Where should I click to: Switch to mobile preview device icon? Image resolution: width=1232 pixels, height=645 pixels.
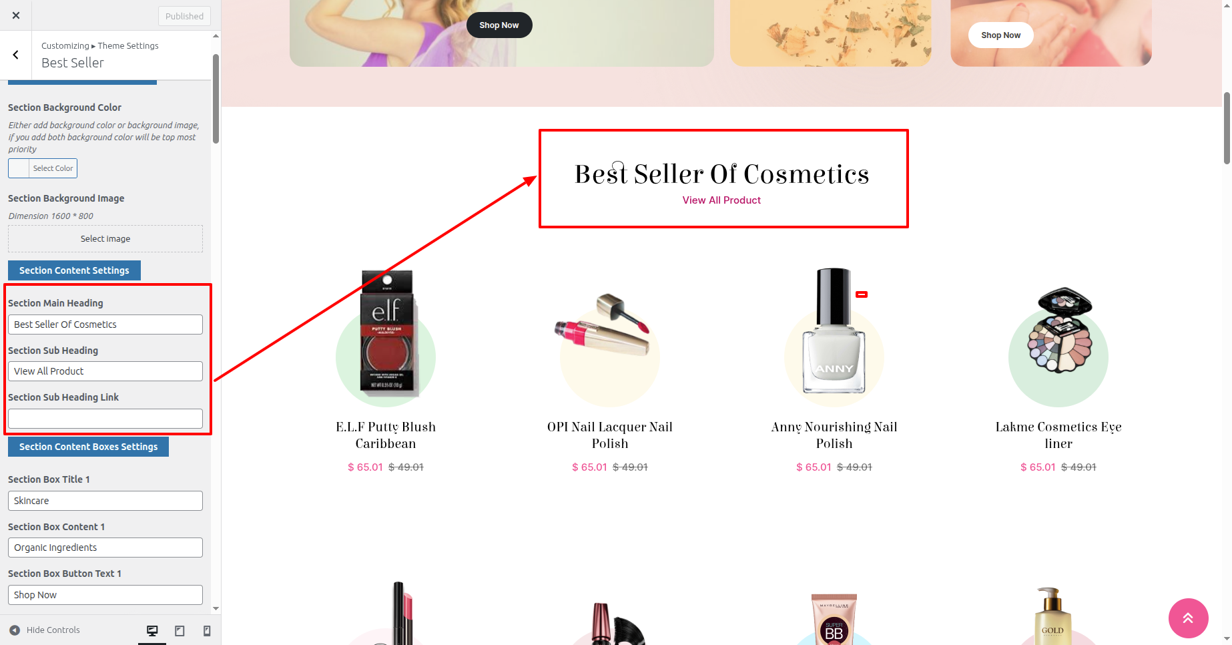[207, 630]
